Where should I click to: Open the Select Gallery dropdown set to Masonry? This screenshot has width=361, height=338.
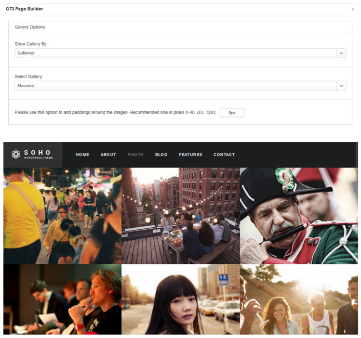tap(180, 86)
